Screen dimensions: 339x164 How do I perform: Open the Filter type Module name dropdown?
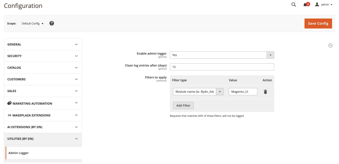point(198,92)
